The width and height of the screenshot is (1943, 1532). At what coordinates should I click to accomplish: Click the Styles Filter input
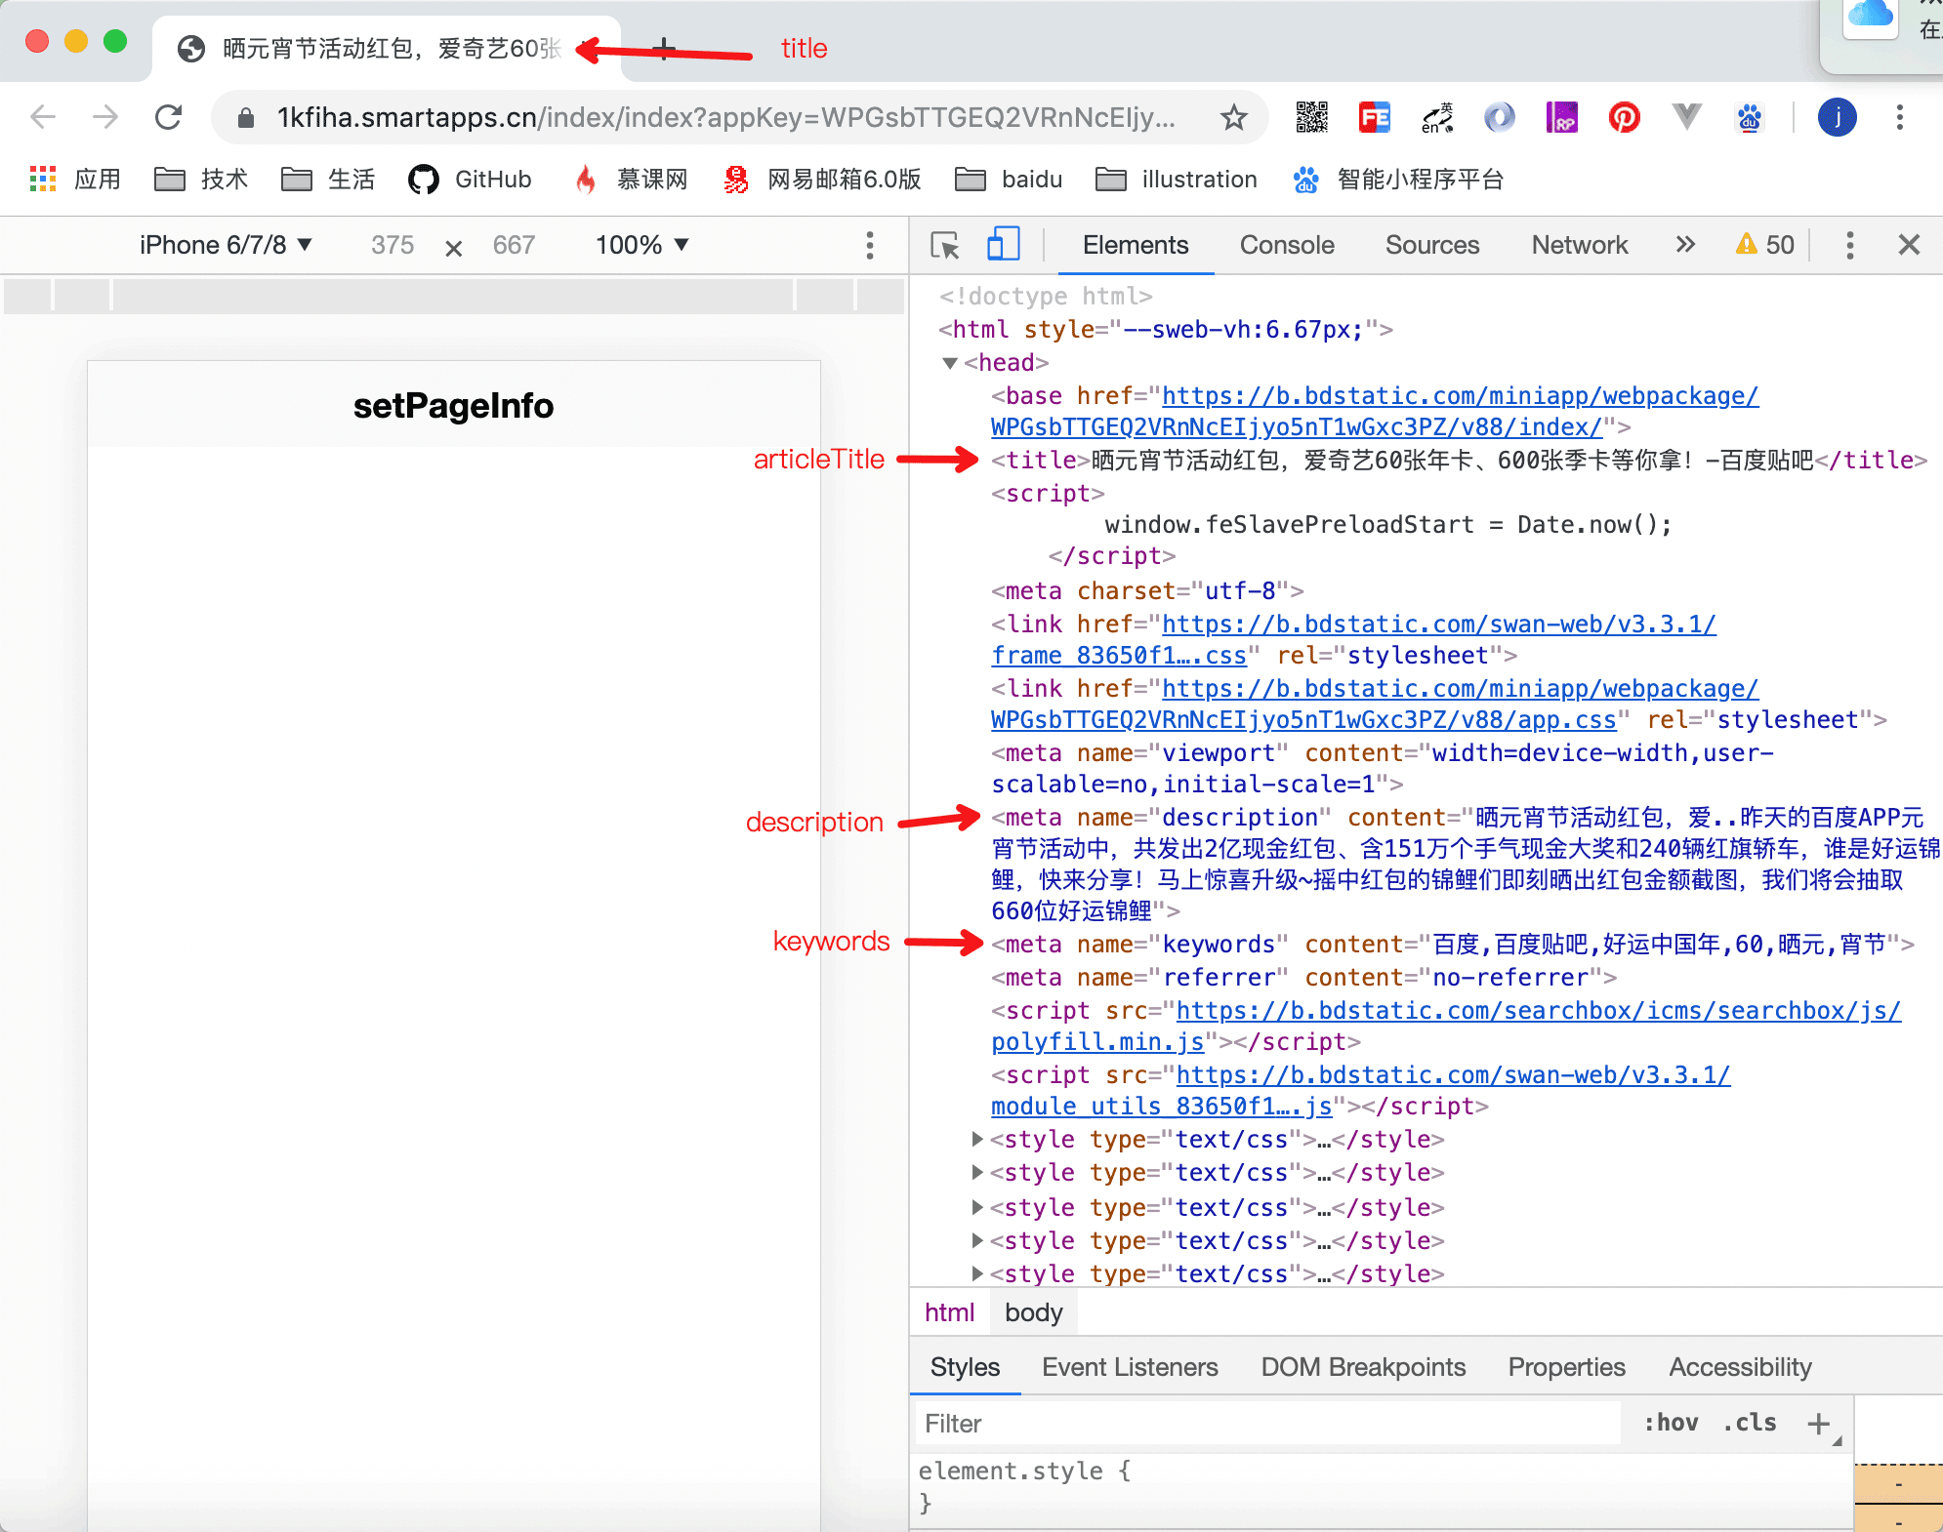click(1266, 1424)
